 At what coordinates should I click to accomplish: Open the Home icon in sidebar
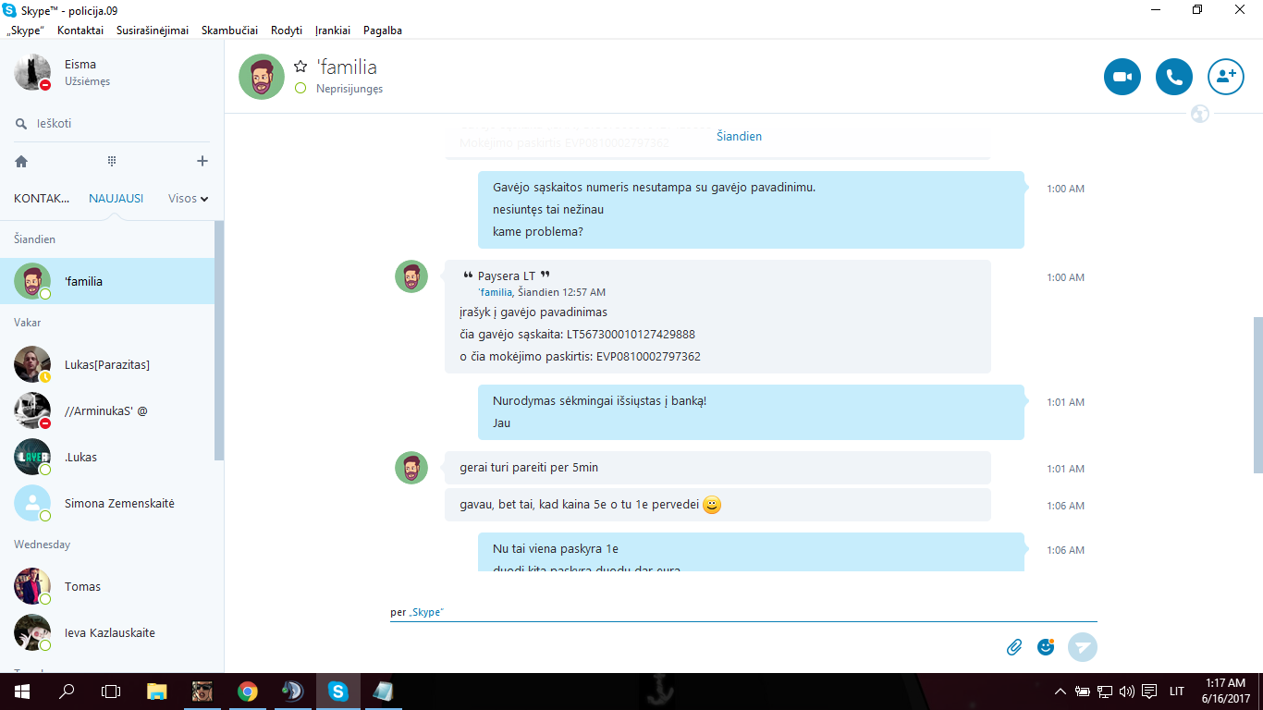tap(21, 161)
